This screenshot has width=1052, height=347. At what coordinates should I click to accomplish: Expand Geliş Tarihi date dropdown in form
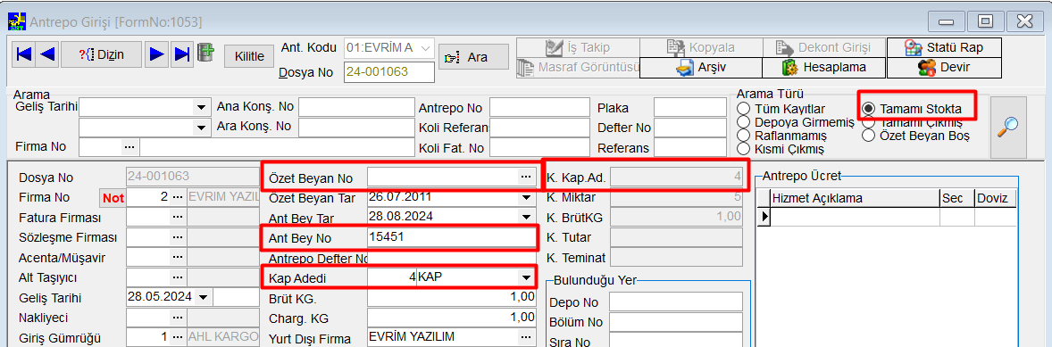click(x=204, y=297)
